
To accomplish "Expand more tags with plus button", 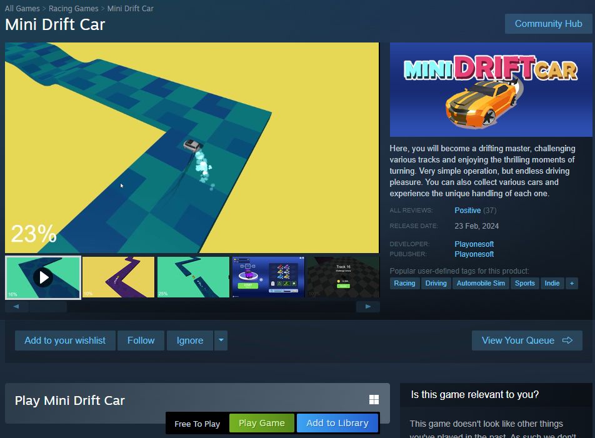I will (x=571, y=283).
